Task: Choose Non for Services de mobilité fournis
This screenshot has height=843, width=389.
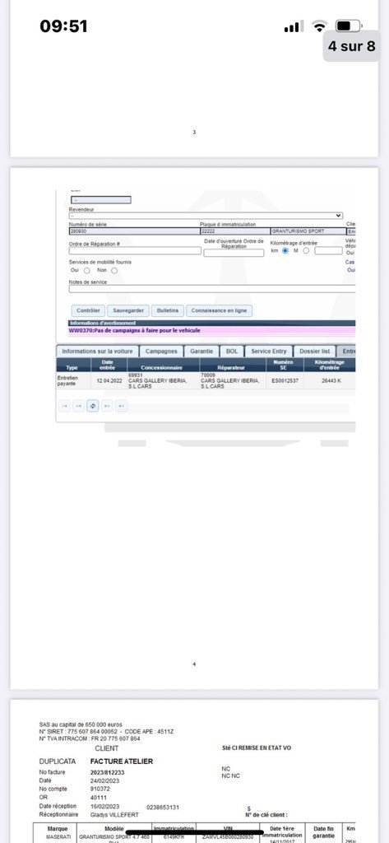Action: (x=114, y=270)
